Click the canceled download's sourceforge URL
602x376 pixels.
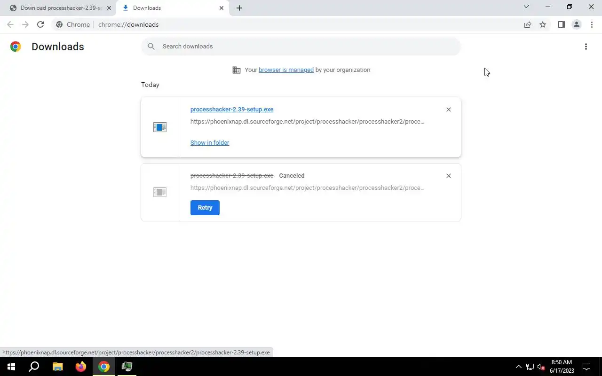308,188
